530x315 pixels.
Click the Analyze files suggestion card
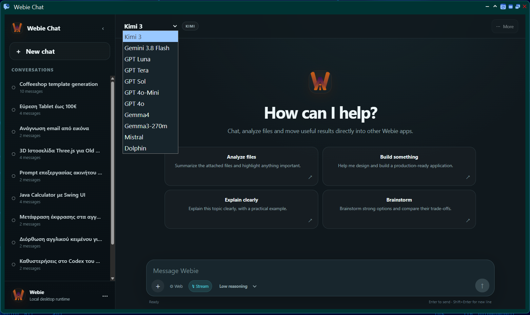(241, 166)
